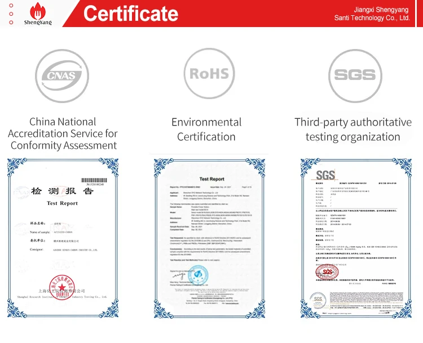
Task: Open the SGS report certificate image
Action: coord(356,238)
